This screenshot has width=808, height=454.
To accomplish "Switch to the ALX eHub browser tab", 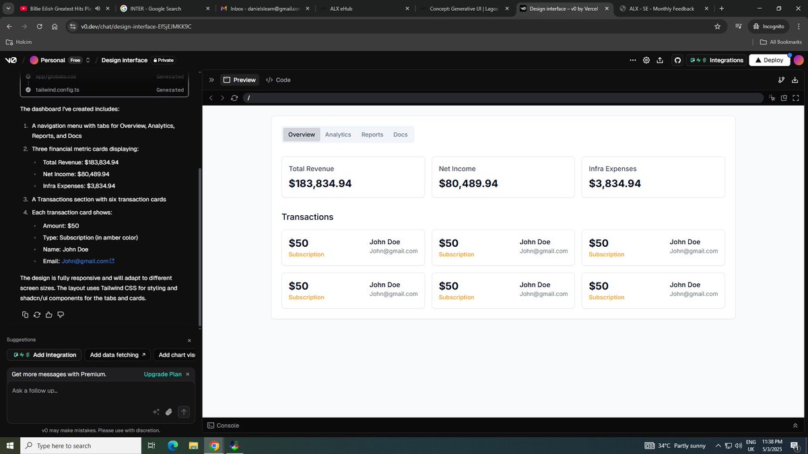I will click(x=364, y=9).
